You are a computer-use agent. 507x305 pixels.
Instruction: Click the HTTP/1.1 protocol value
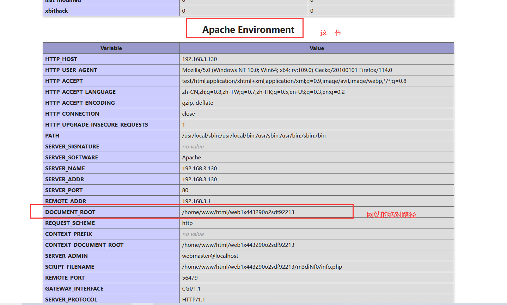(194, 299)
